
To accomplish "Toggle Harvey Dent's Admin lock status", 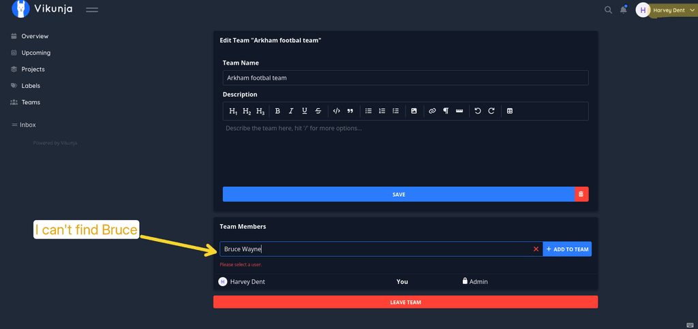I will (x=475, y=281).
